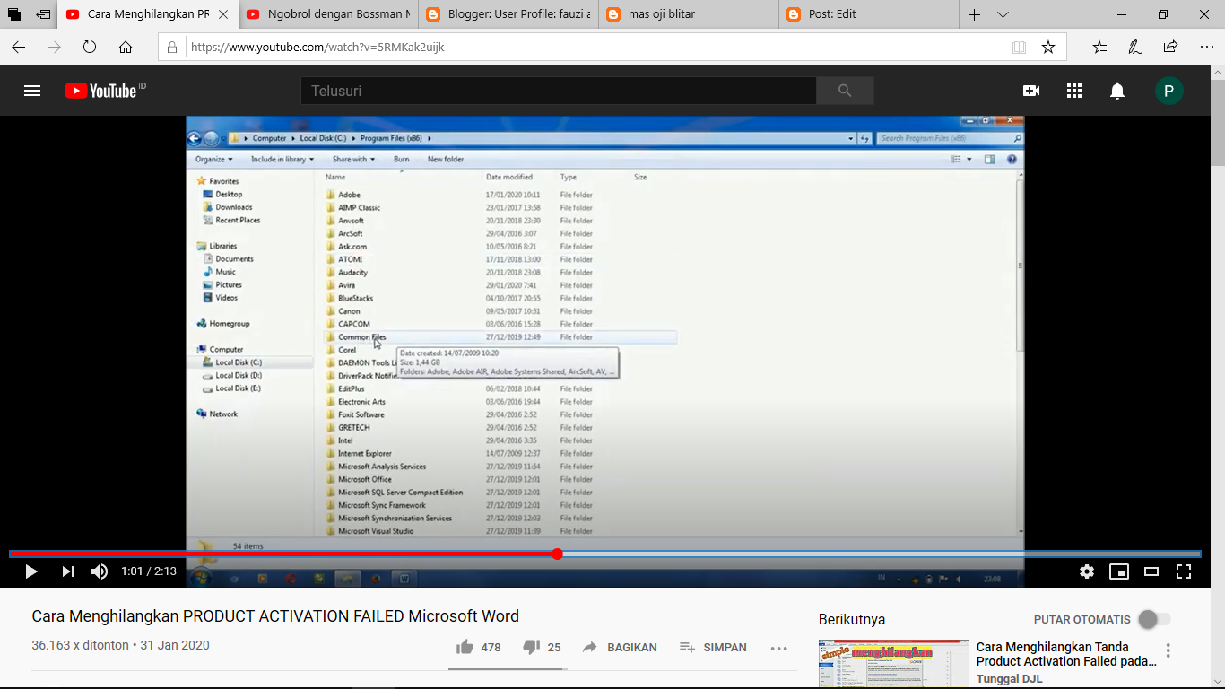Enable theater mode
Screen dimensions: 1225x689
point(1151,571)
